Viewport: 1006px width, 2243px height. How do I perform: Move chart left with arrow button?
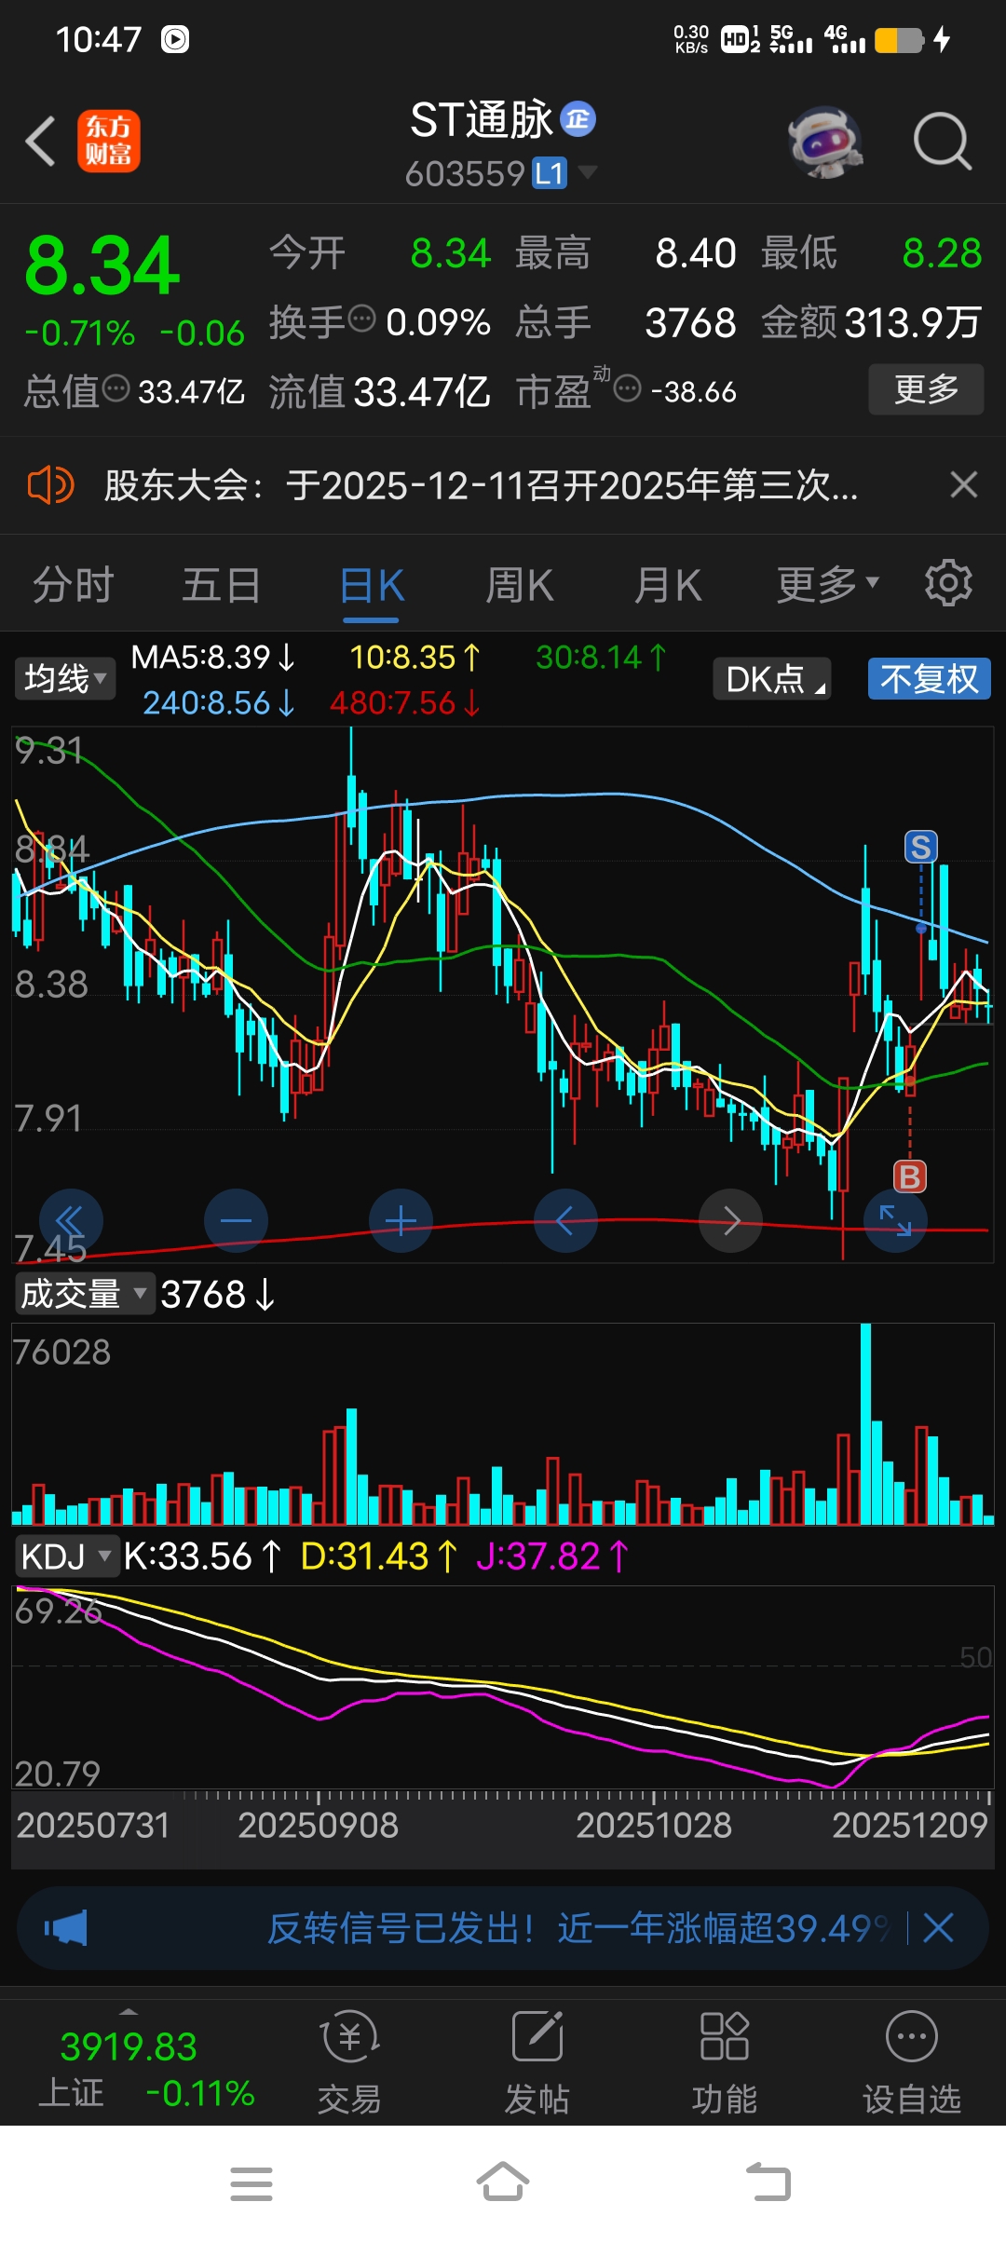click(x=565, y=1220)
